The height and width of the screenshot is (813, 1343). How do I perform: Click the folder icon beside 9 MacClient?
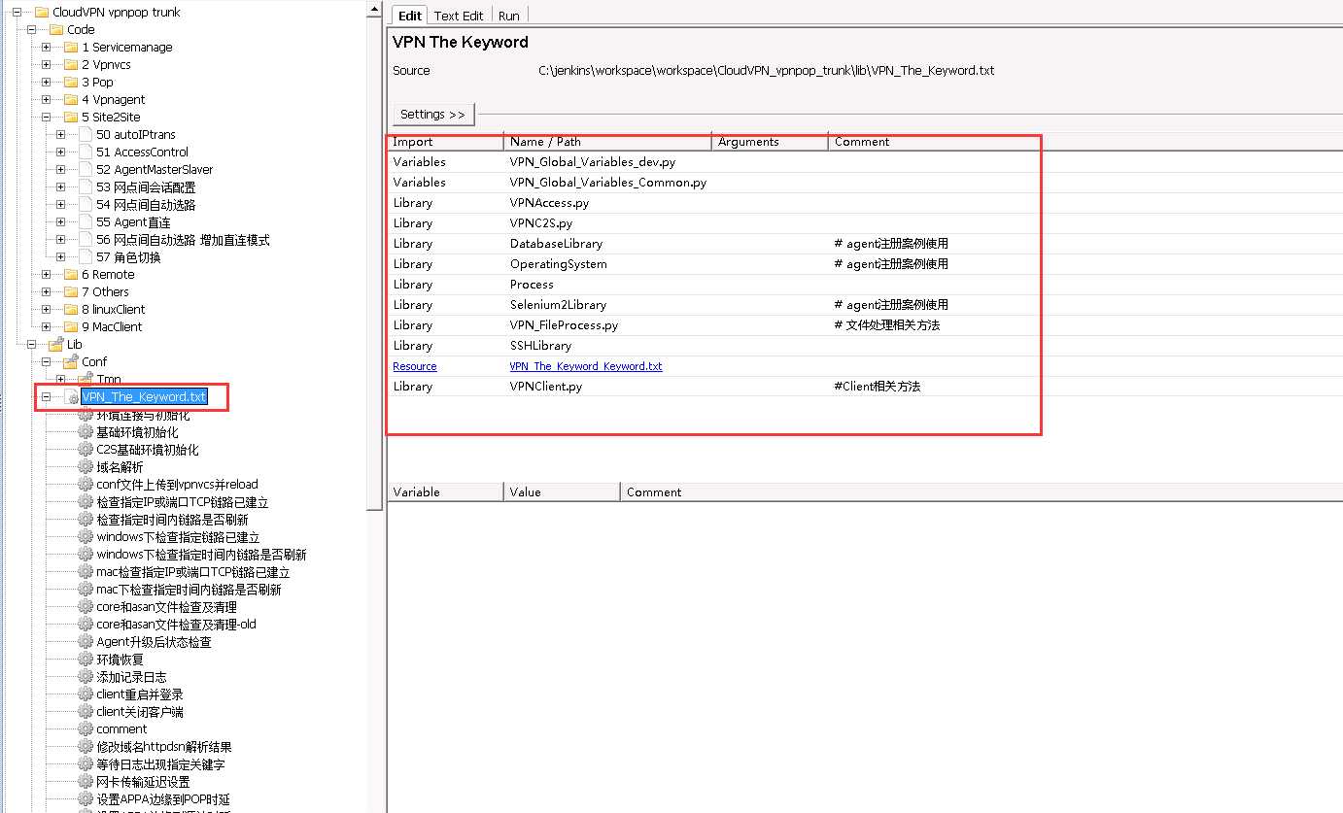[71, 327]
